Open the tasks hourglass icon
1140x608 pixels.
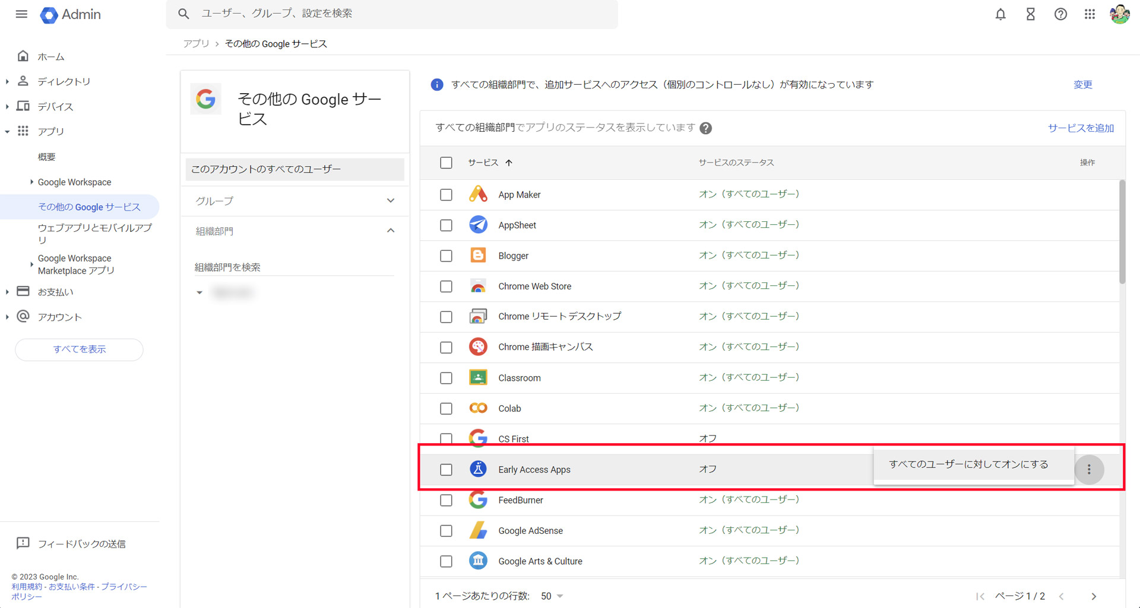click(1031, 14)
